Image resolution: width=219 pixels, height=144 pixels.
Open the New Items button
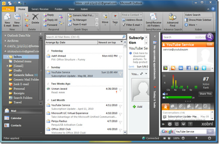[x=17, y=20]
